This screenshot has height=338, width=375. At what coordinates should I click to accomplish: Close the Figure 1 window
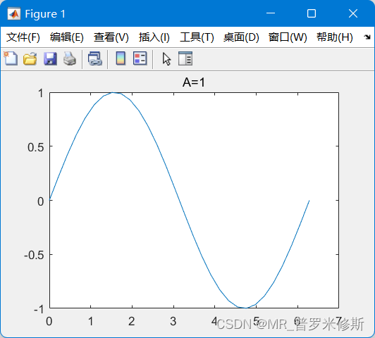(x=353, y=13)
